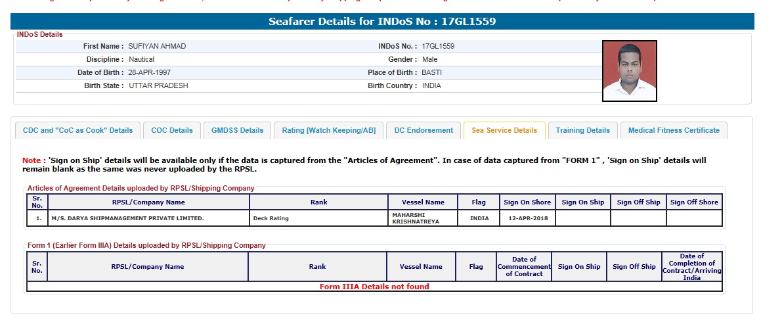Open the Rating [Watch Keeping/AB] tab

pyautogui.click(x=328, y=130)
